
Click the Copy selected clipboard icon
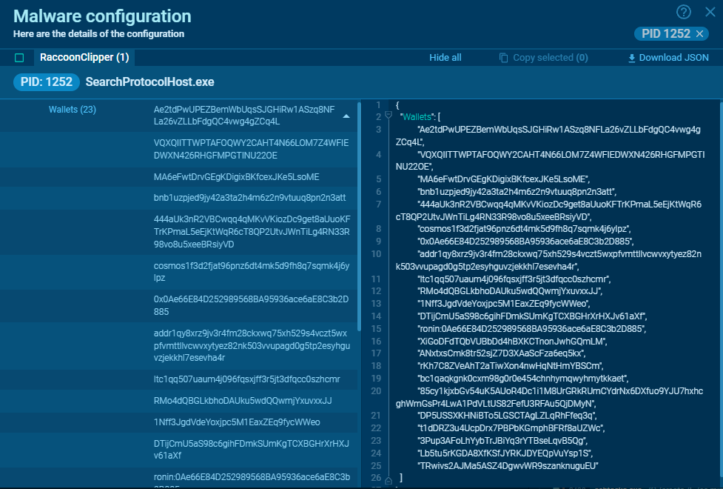pyautogui.click(x=504, y=58)
